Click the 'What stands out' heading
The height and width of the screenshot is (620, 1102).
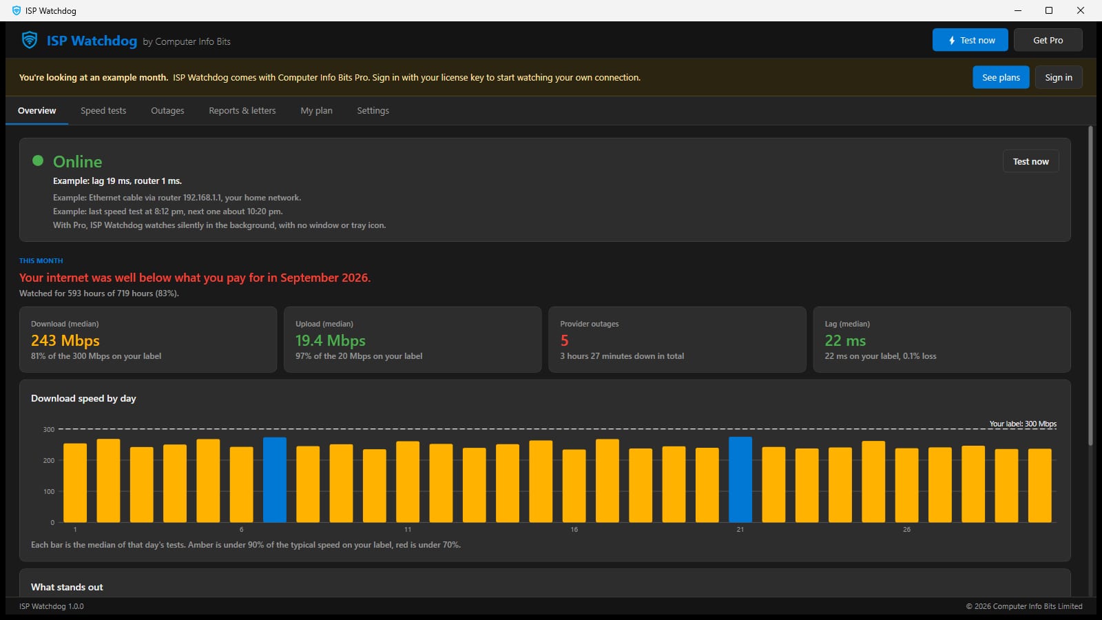[67, 587]
